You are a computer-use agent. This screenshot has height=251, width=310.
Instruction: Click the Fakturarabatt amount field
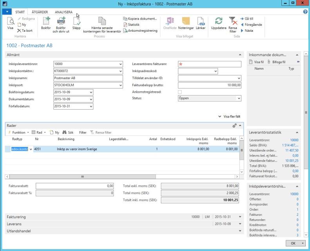tap(75, 186)
